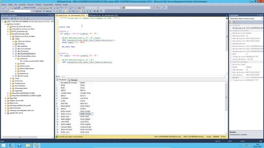Open the Consulta menu
Screen dimensions: 264x148
click(x=22, y=5)
